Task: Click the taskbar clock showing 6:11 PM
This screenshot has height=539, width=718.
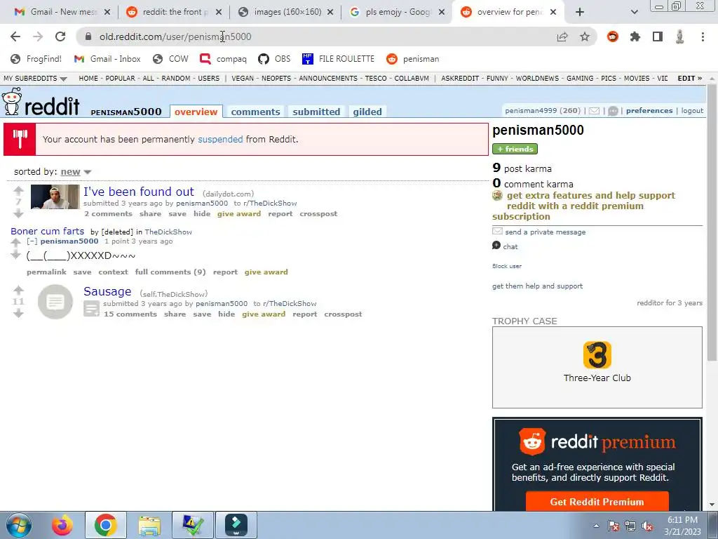Action: pyautogui.click(x=682, y=526)
